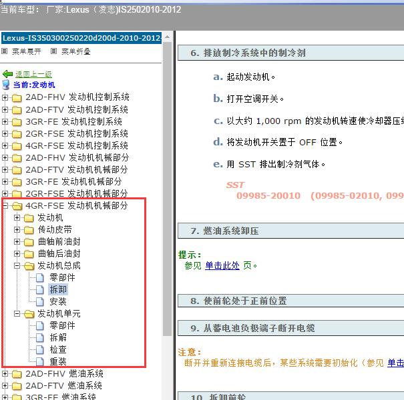Expand the 发动机 subfolder node
404x400 pixels.
17,217
